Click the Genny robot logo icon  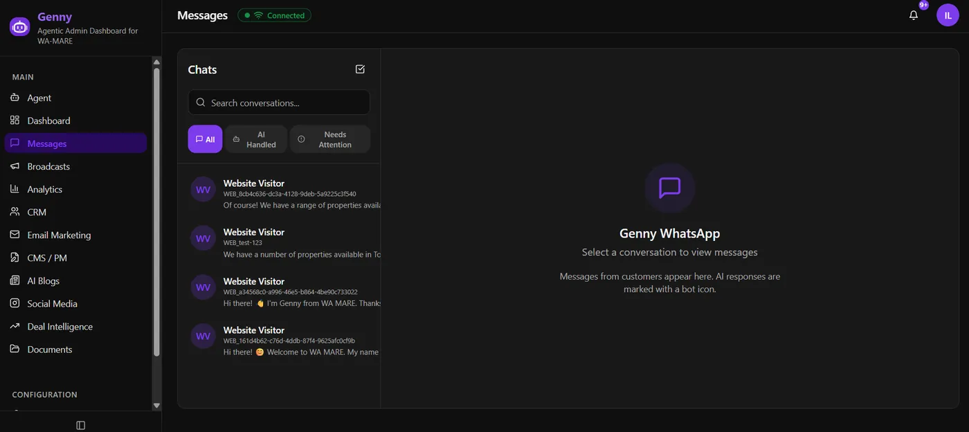click(19, 27)
